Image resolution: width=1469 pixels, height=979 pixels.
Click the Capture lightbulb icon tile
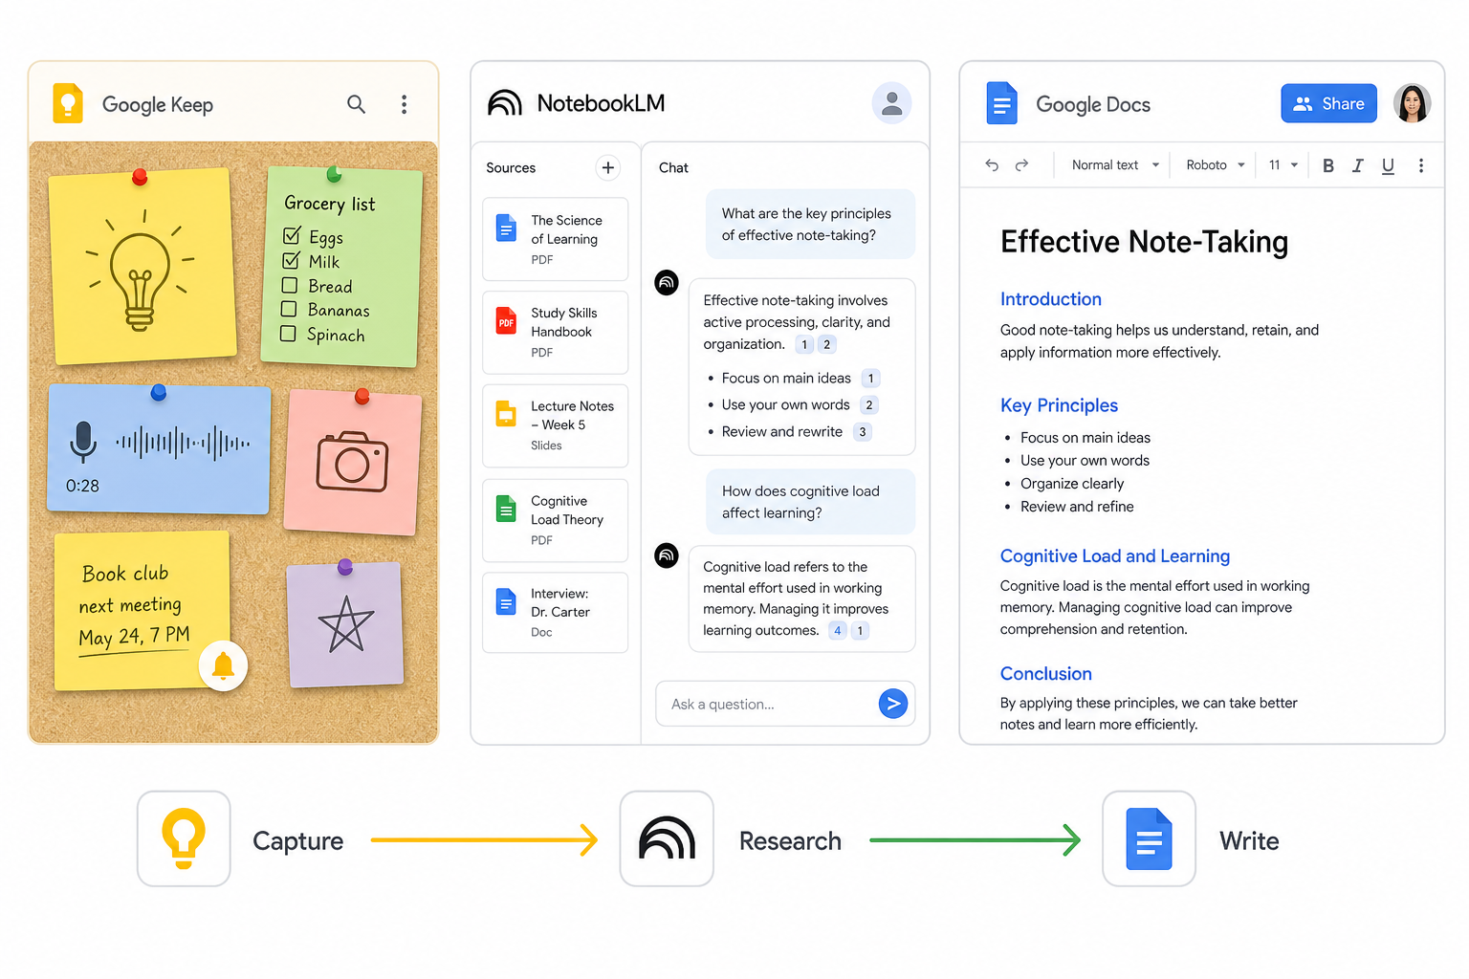184,838
